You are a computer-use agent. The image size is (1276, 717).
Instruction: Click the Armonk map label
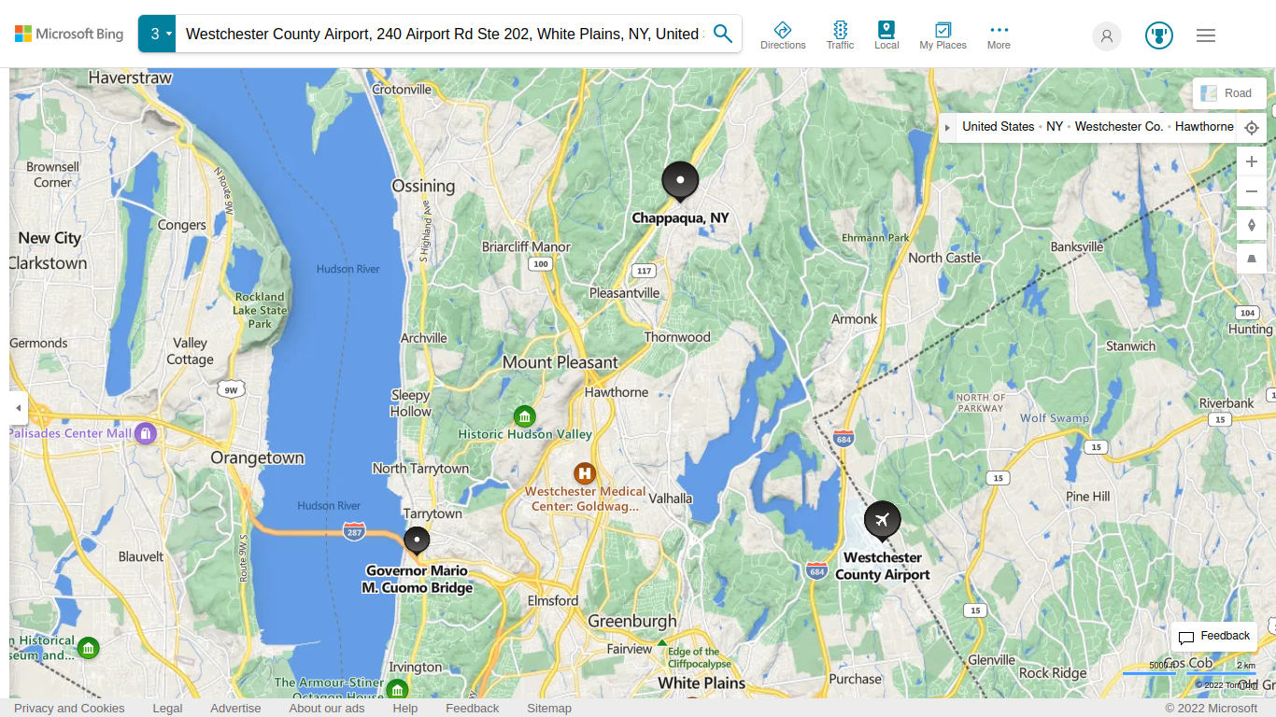coord(855,319)
